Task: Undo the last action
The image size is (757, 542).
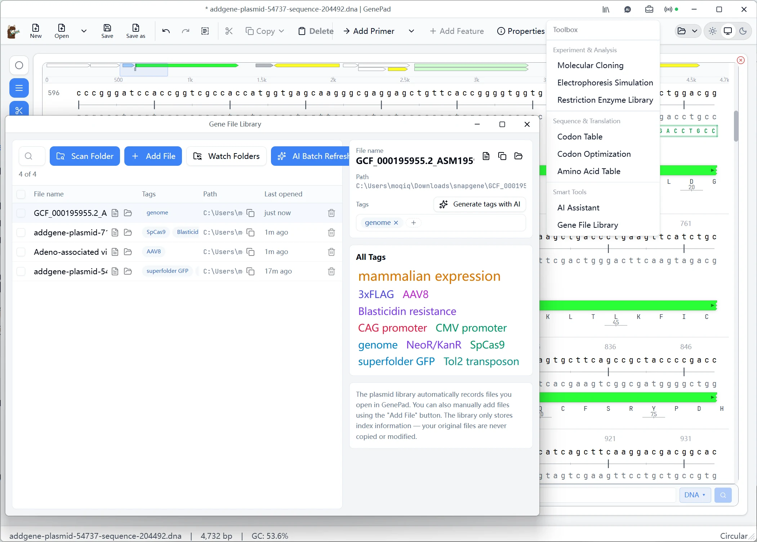Action: coord(166,31)
